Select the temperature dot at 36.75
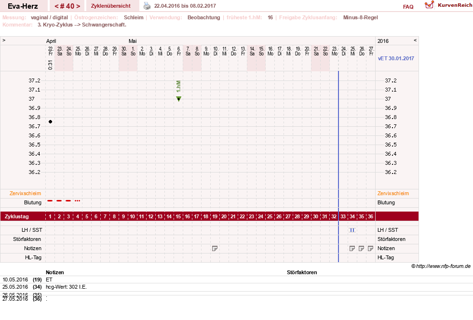473x320 pixels. click(50, 122)
